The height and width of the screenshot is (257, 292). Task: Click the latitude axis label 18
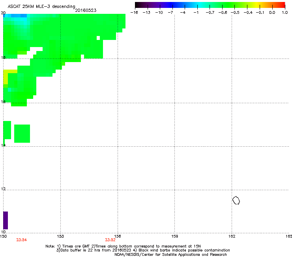point(3,57)
